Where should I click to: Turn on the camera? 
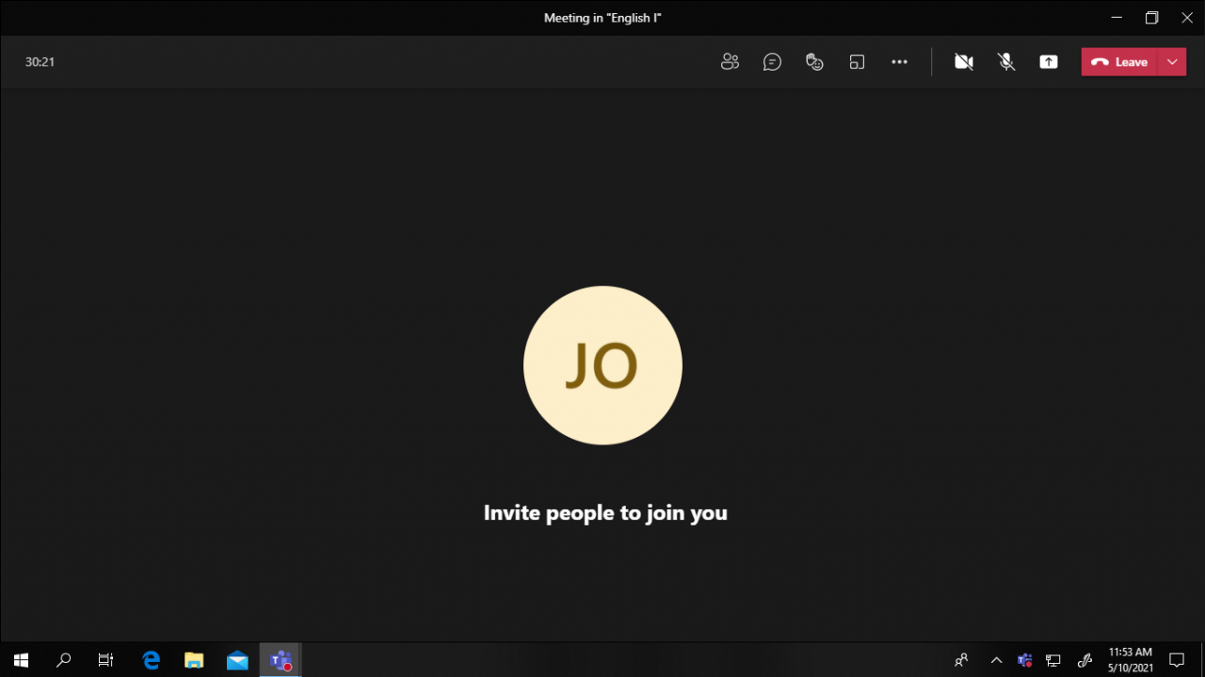(x=963, y=62)
